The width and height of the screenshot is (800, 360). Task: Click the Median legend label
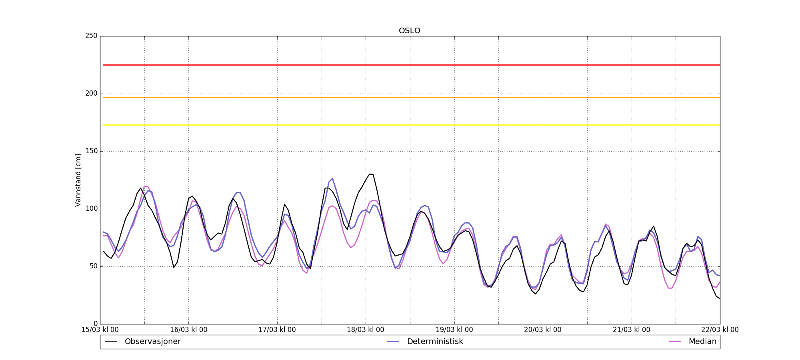coord(702,342)
